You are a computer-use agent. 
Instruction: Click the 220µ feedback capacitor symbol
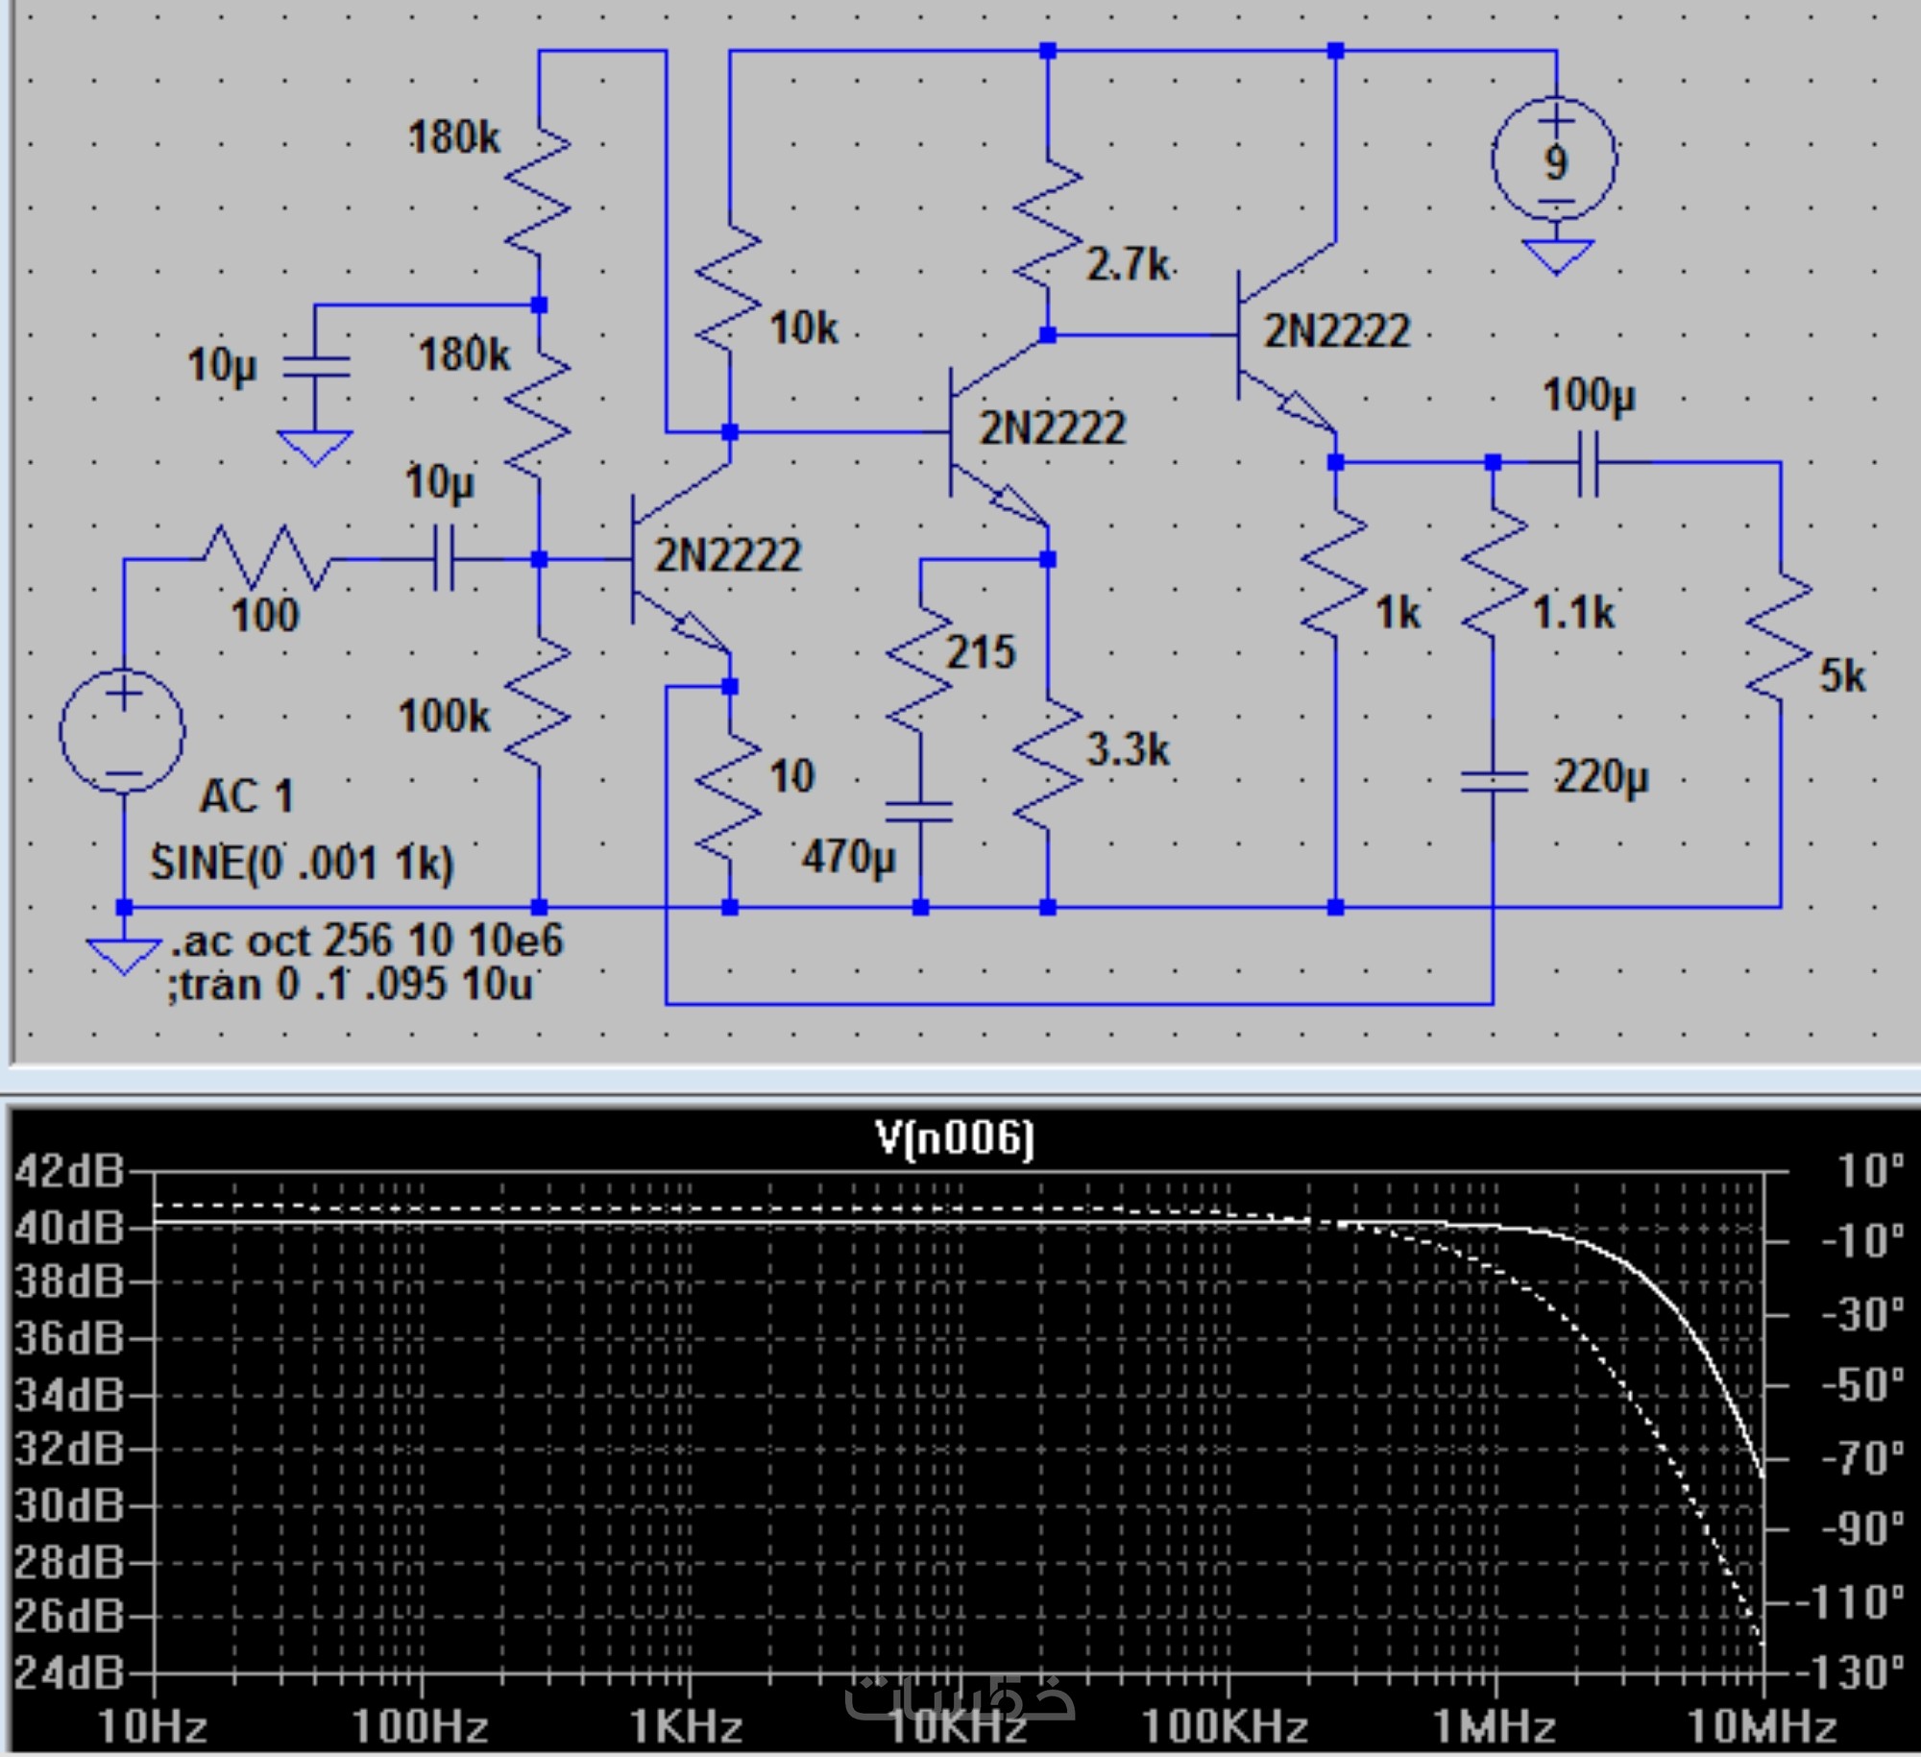[x=1493, y=780]
